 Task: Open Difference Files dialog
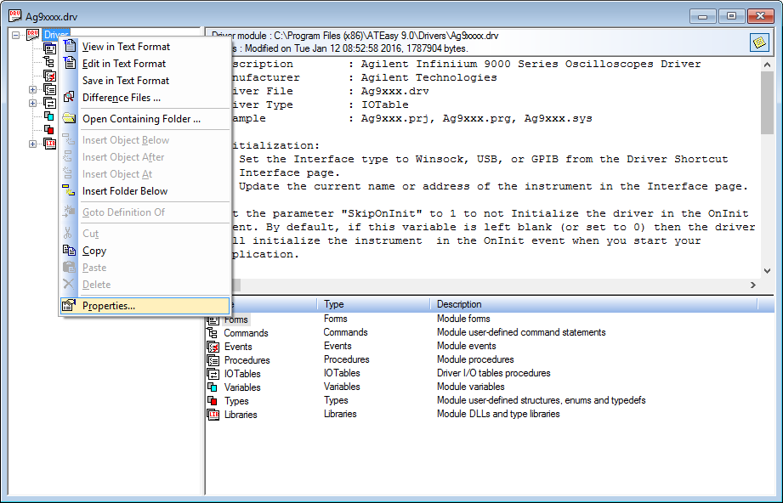(145, 98)
